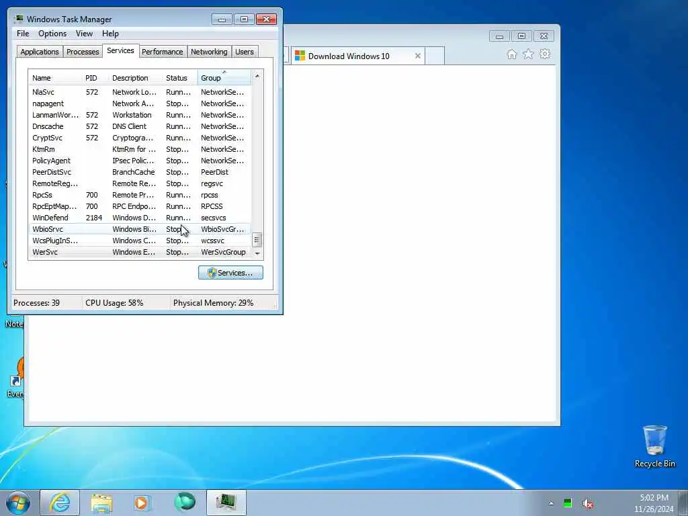Click PID 2184 in WinDefend row
This screenshot has width=688, height=516.
click(x=94, y=218)
